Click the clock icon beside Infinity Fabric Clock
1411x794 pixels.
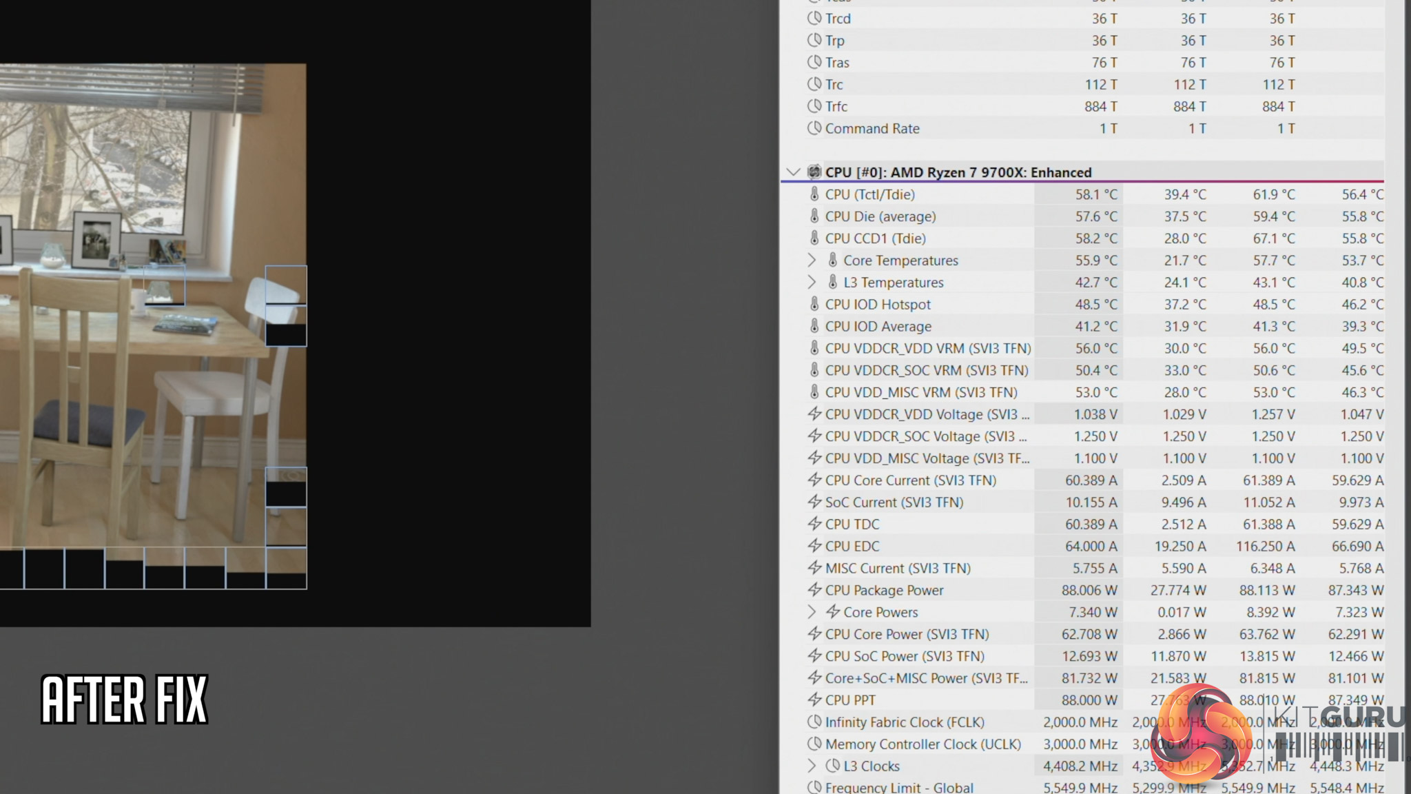point(814,722)
